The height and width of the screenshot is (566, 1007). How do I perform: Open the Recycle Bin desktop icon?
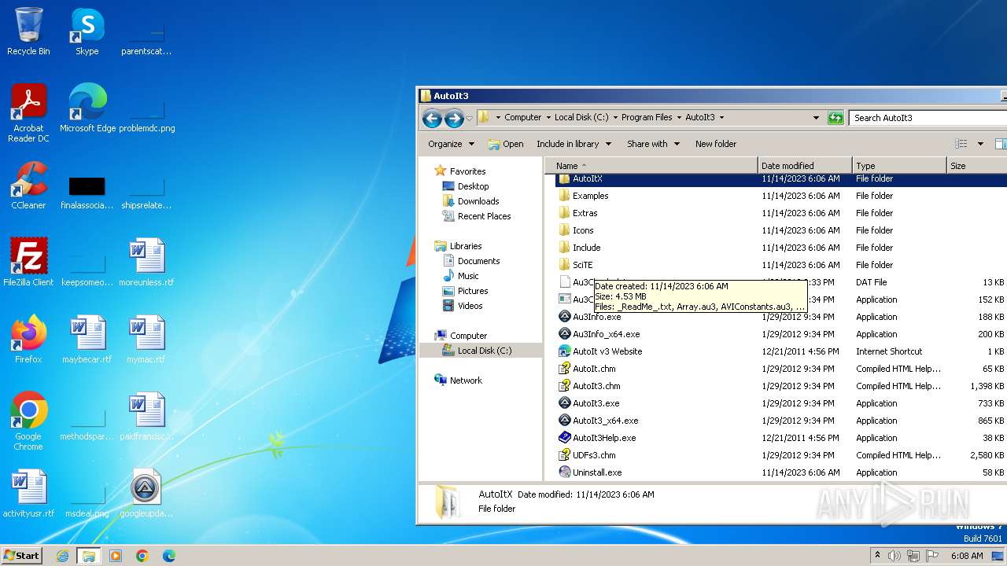coord(28,31)
